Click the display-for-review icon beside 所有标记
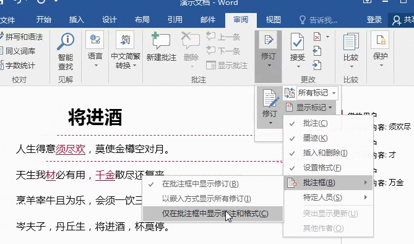 click(290, 93)
